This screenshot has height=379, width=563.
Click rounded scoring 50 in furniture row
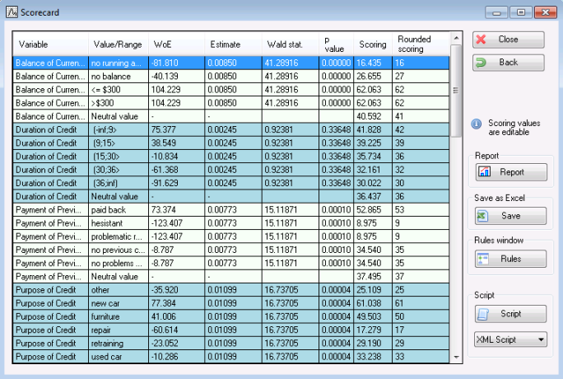[x=421, y=316]
